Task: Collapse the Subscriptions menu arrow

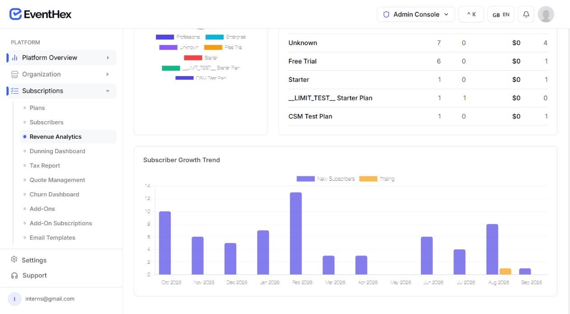Action: click(108, 91)
